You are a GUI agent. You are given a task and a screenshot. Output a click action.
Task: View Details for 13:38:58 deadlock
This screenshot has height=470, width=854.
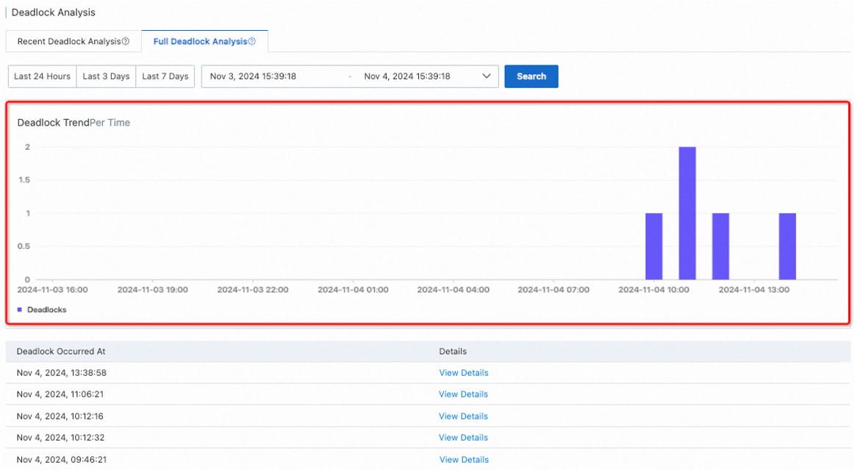click(x=464, y=372)
